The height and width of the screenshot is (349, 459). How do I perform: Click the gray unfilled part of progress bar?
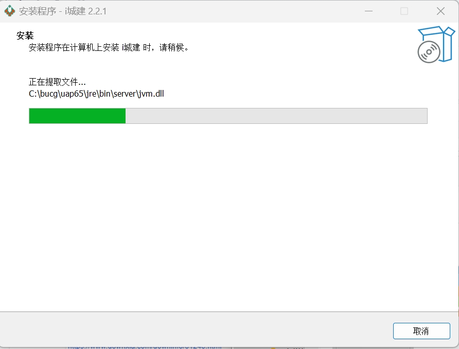pyautogui.click(x=276, y=116)
